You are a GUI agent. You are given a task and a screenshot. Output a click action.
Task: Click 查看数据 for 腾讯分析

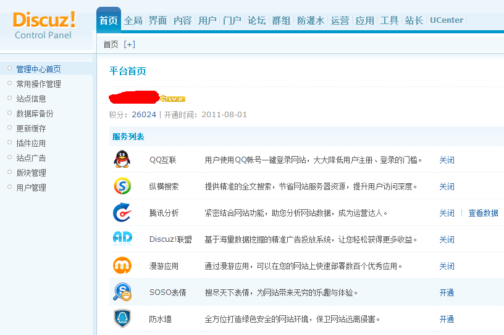[483, 213]
